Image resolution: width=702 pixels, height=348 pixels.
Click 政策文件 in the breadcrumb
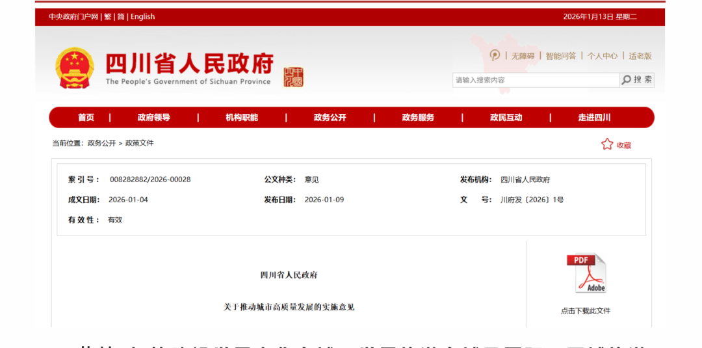[140, 143]
